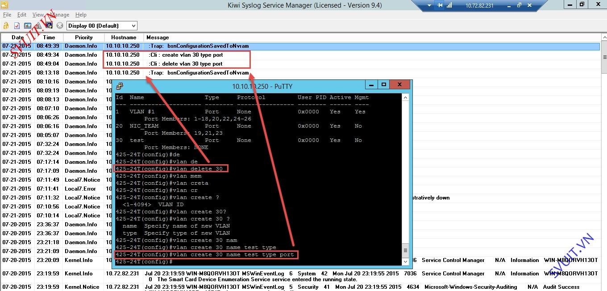Minimize the PuTTY window
This screenshot has width=607, height=291.
[x=371, y=84]
